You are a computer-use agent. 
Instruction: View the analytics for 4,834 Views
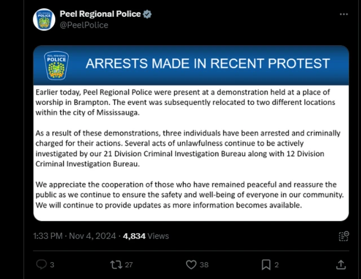click(146, 236)
